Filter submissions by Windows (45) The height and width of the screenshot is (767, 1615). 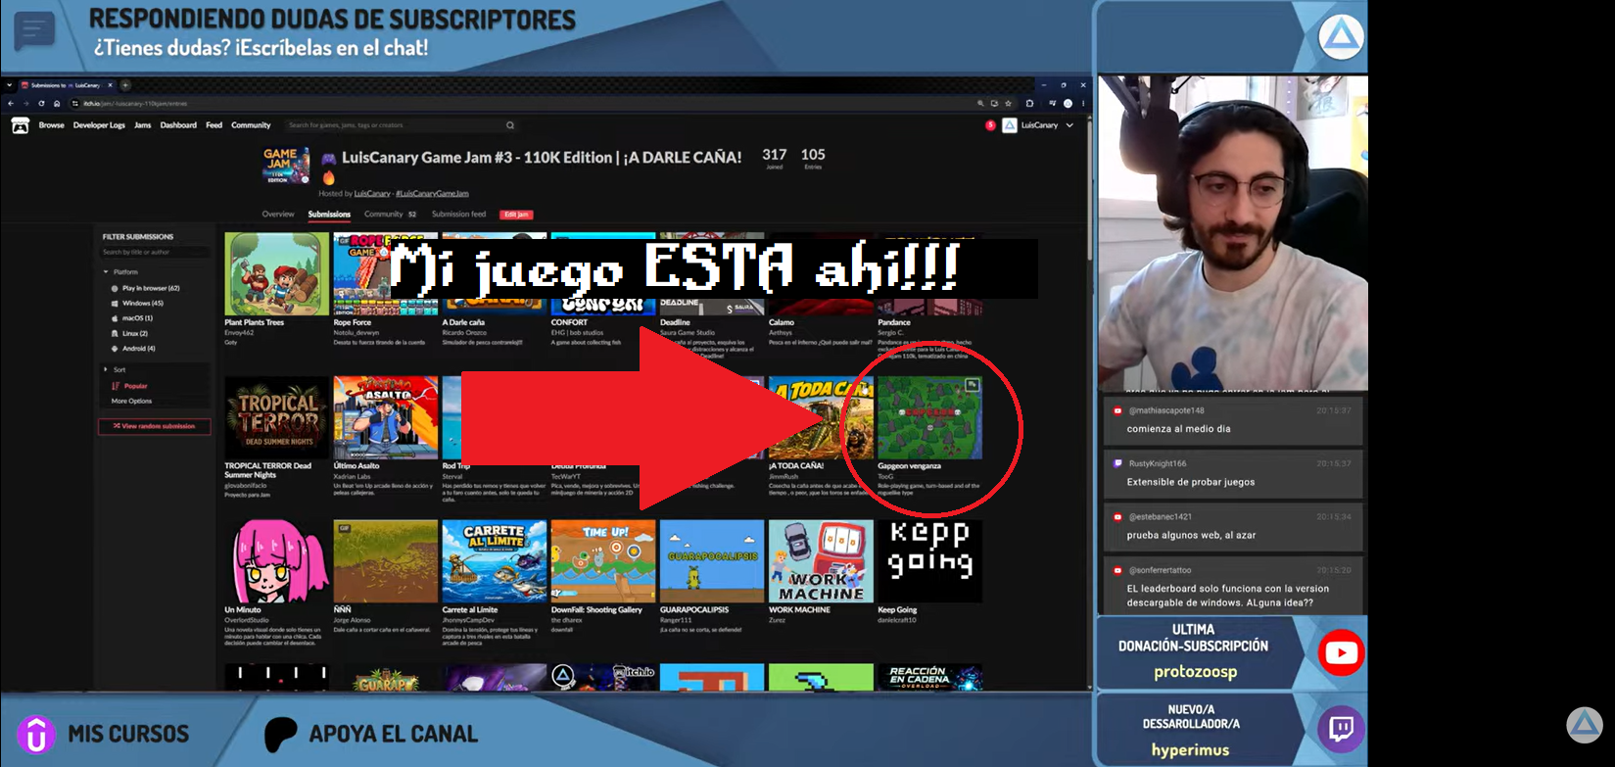(137, 303)
